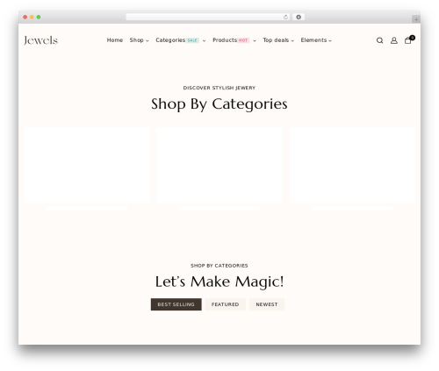
Task: Click the browser address bar
Action: tap(208, 17)
